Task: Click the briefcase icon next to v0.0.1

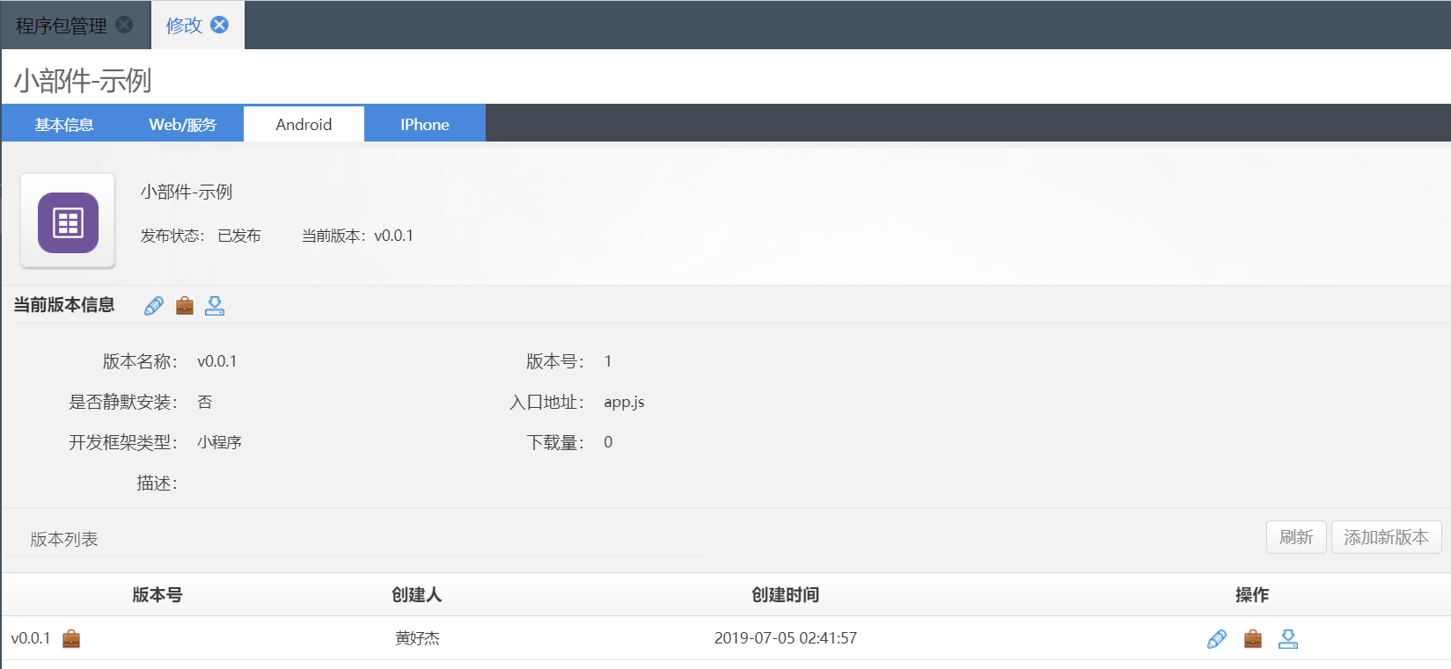Action: pyautogui.click(x=71, y=639)
